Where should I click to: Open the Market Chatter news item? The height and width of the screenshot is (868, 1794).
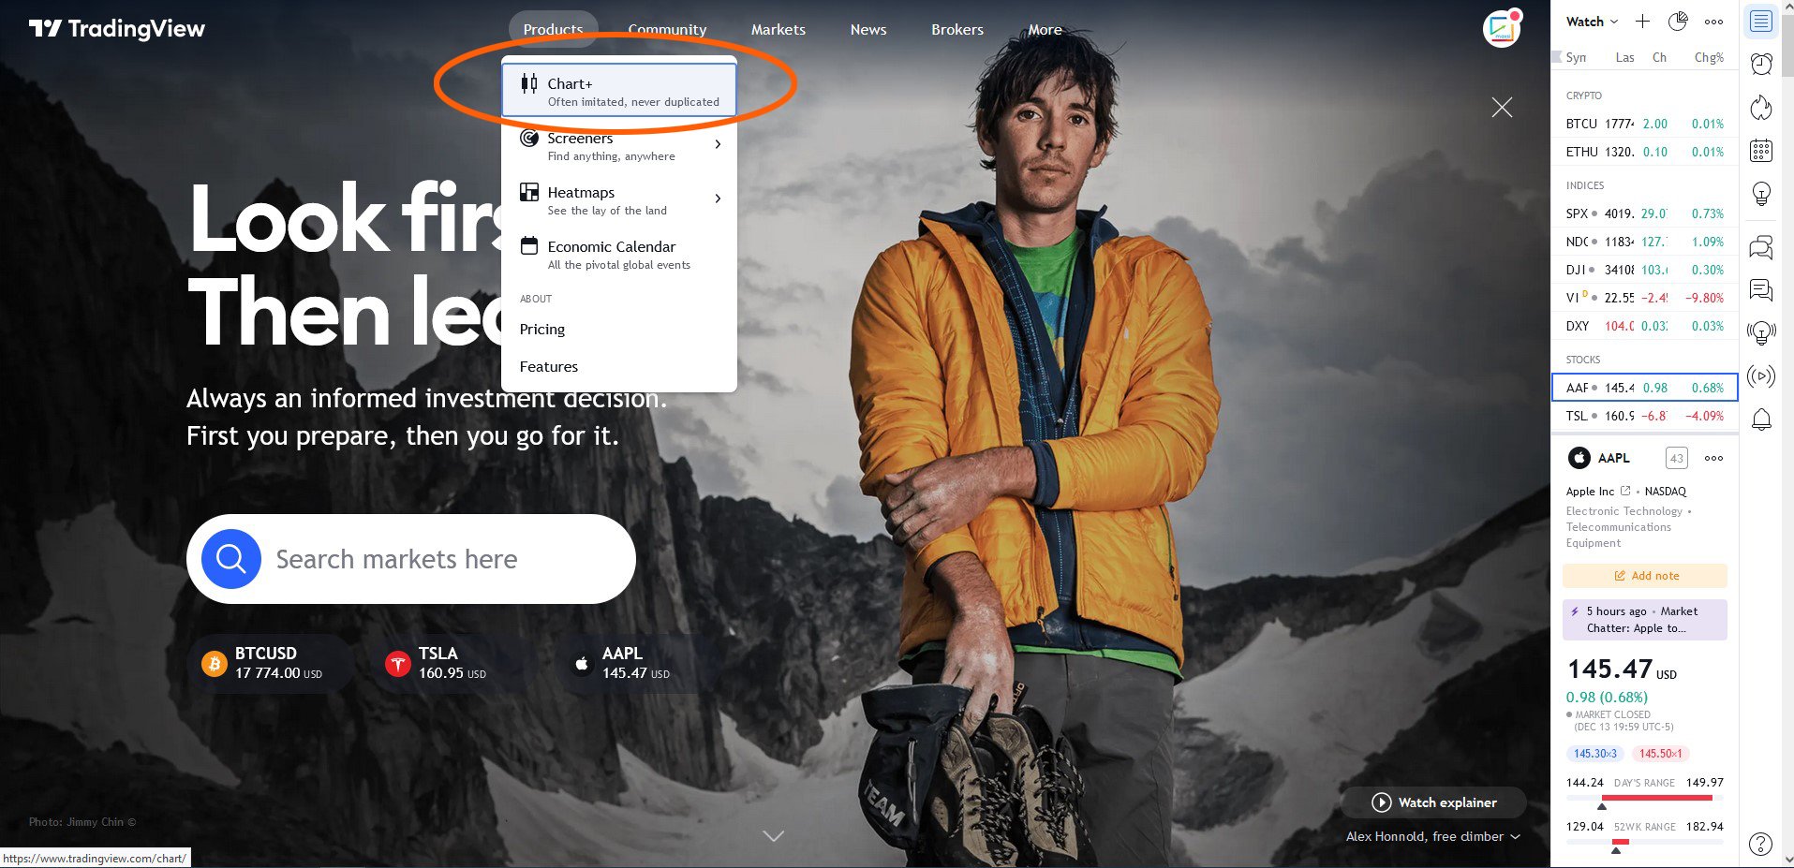point(1645,620)
